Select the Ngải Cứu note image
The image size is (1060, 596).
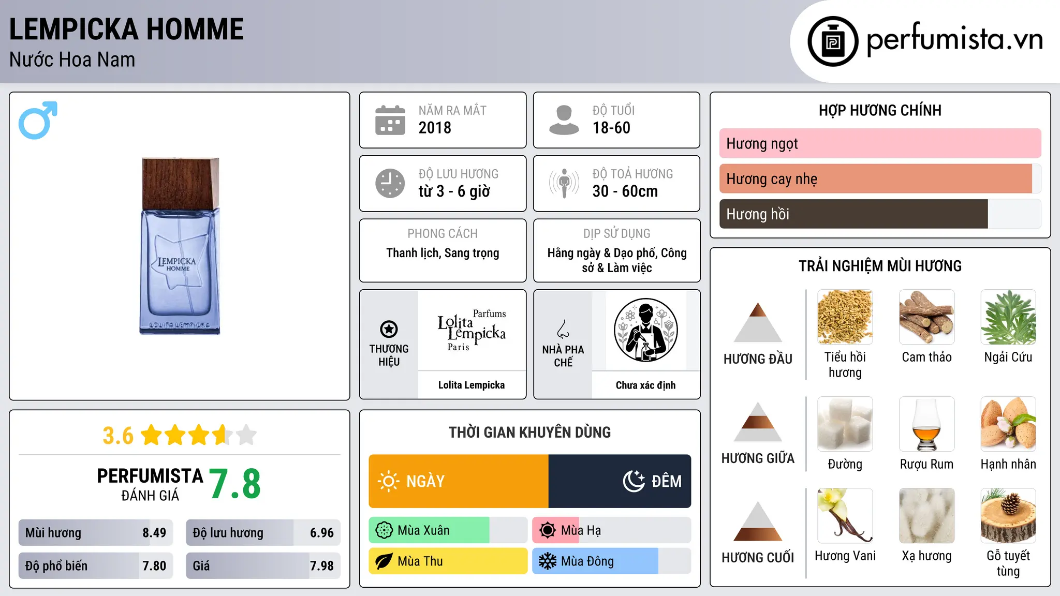[1008, 317]
